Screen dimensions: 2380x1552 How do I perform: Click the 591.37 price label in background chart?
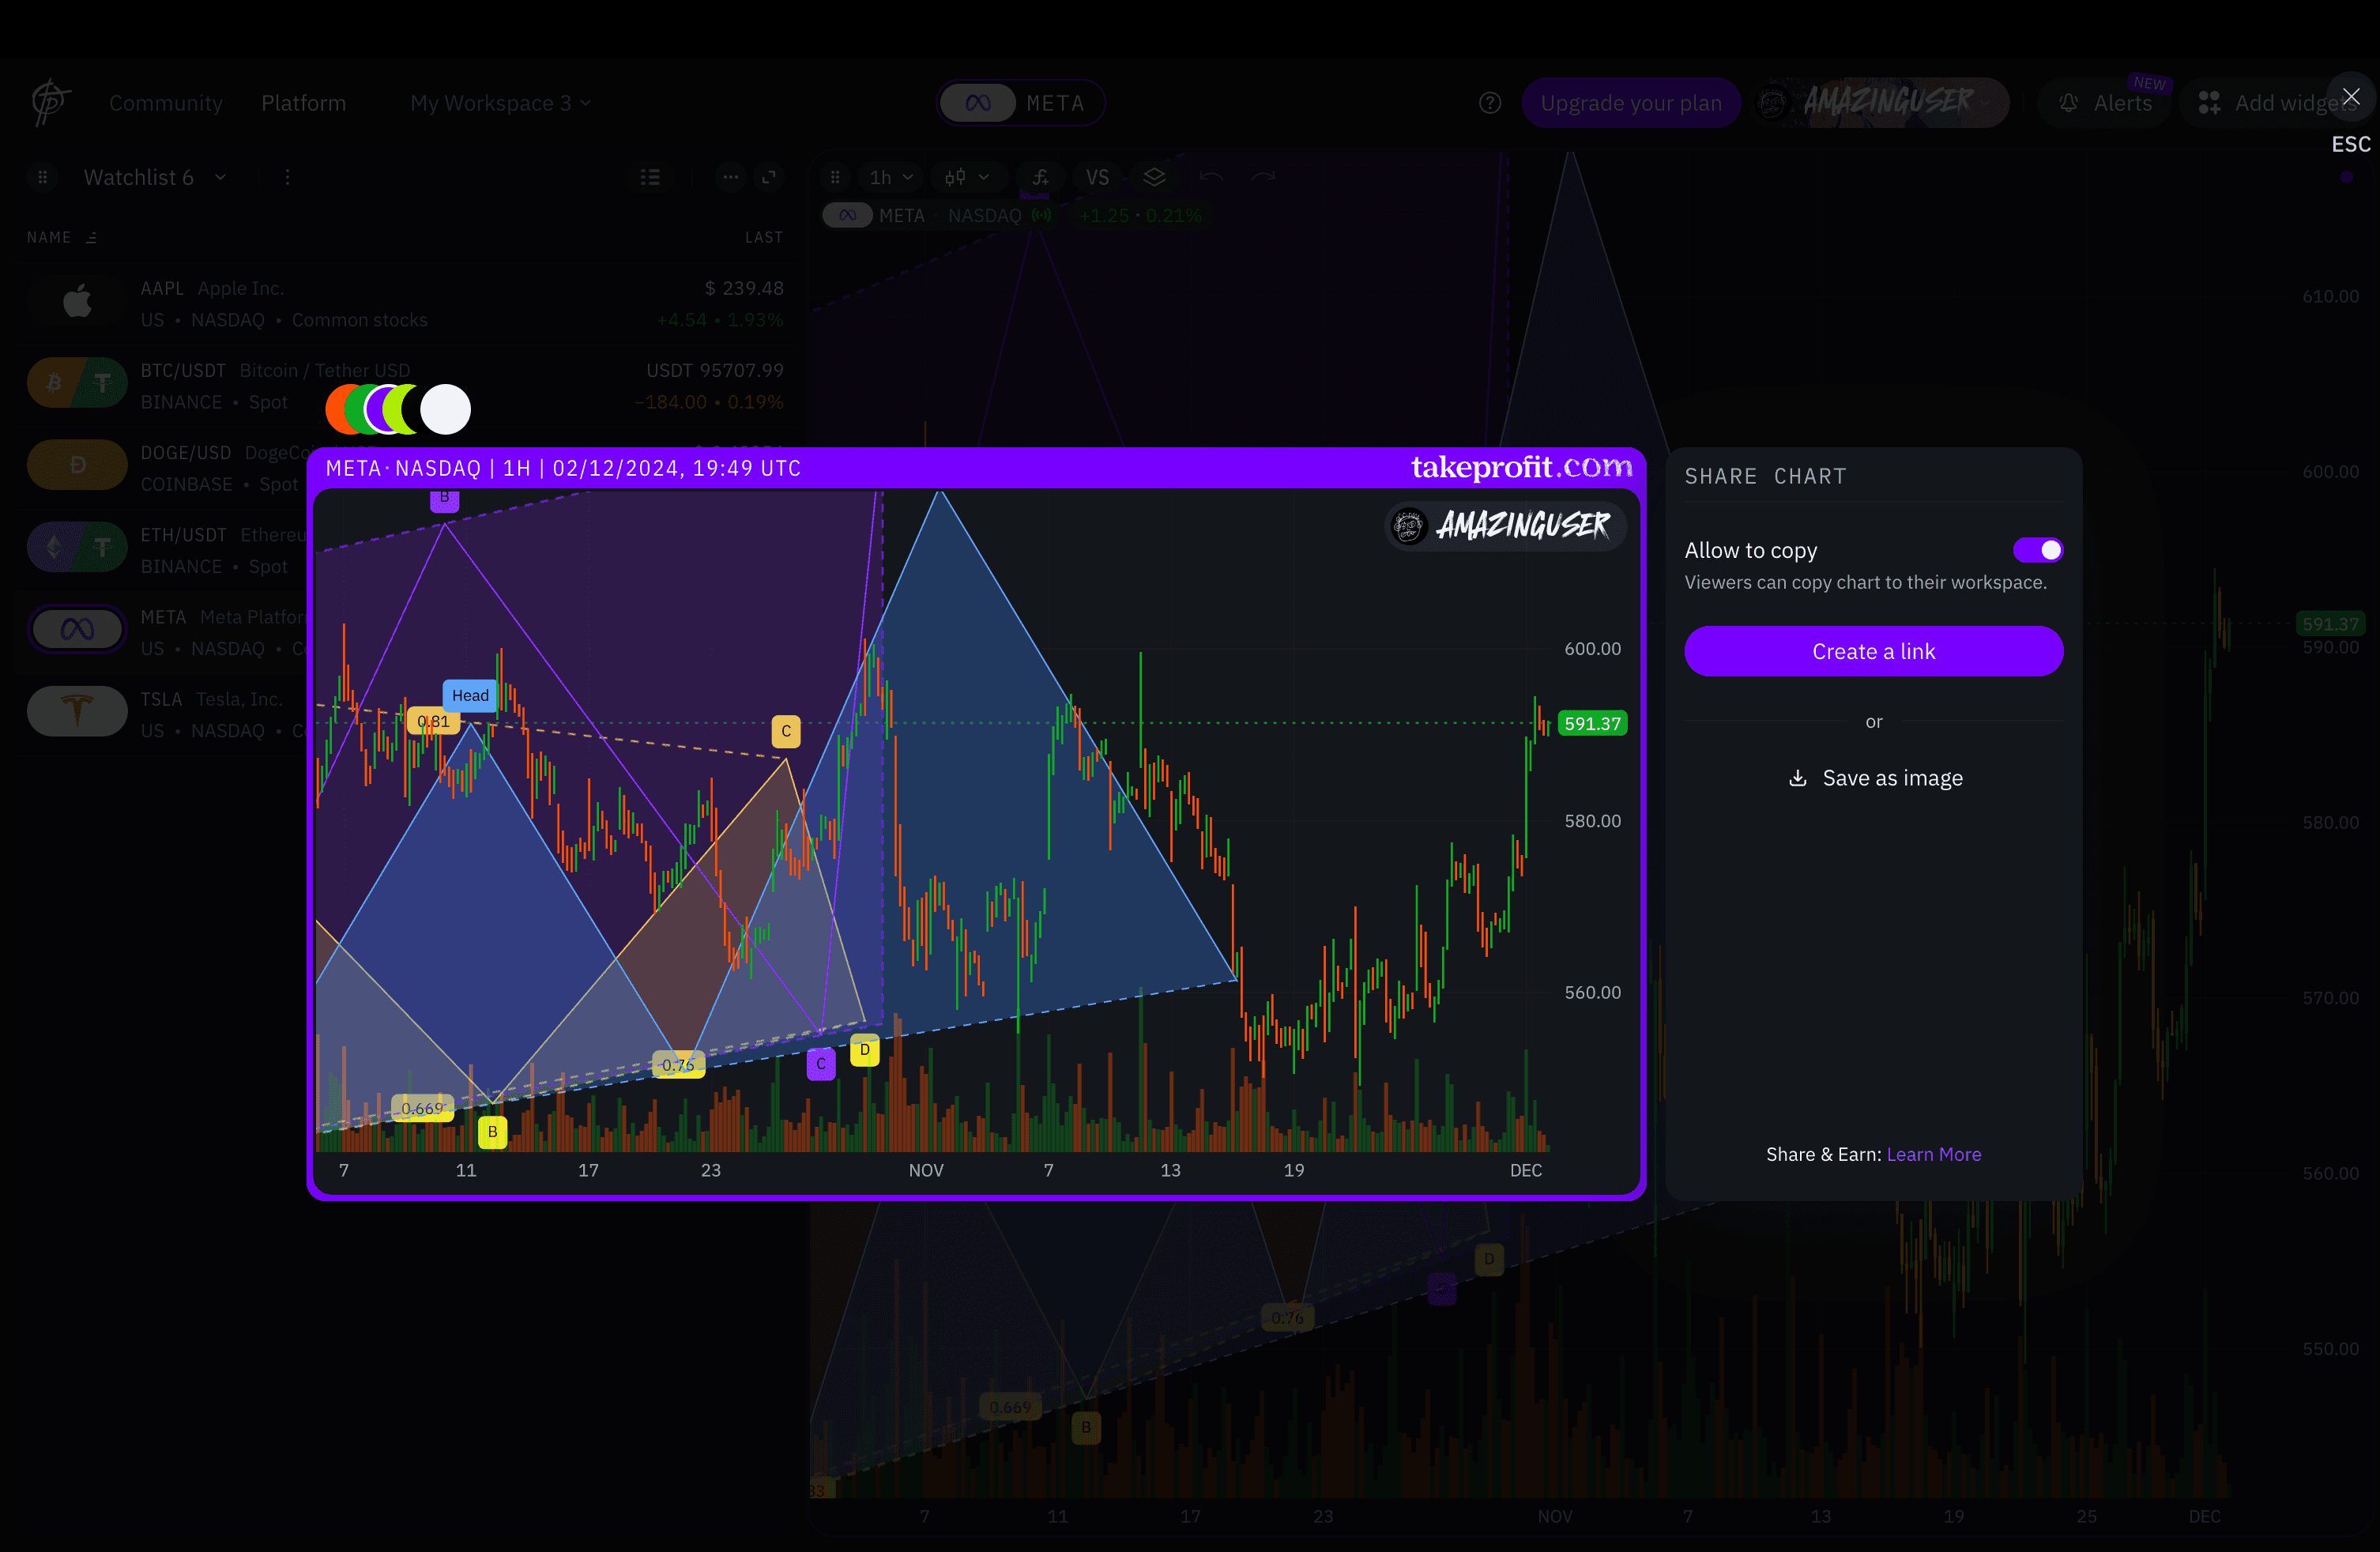pyautogui.click(x=2330, y=624)
